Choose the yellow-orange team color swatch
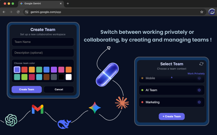 32,70
